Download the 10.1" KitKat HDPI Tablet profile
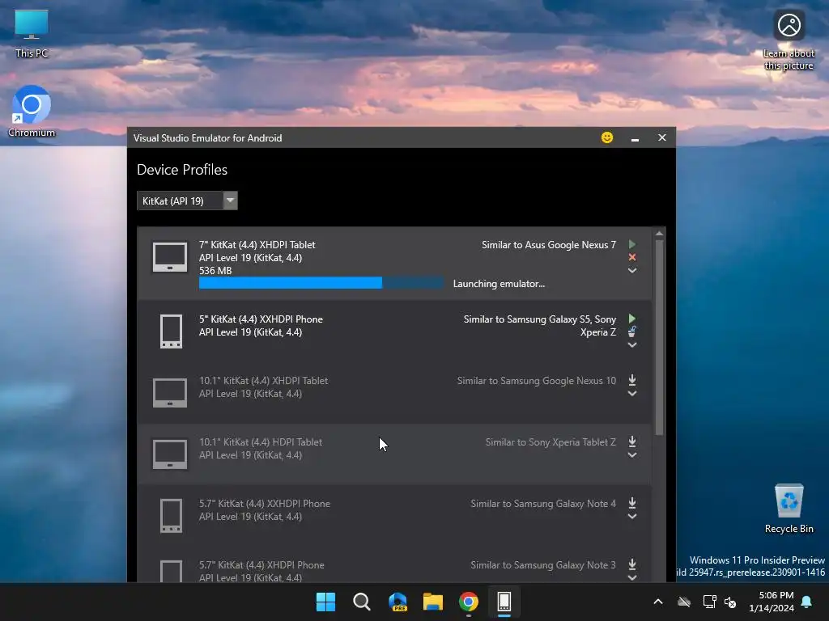The image size is (829, 621). 631,441
